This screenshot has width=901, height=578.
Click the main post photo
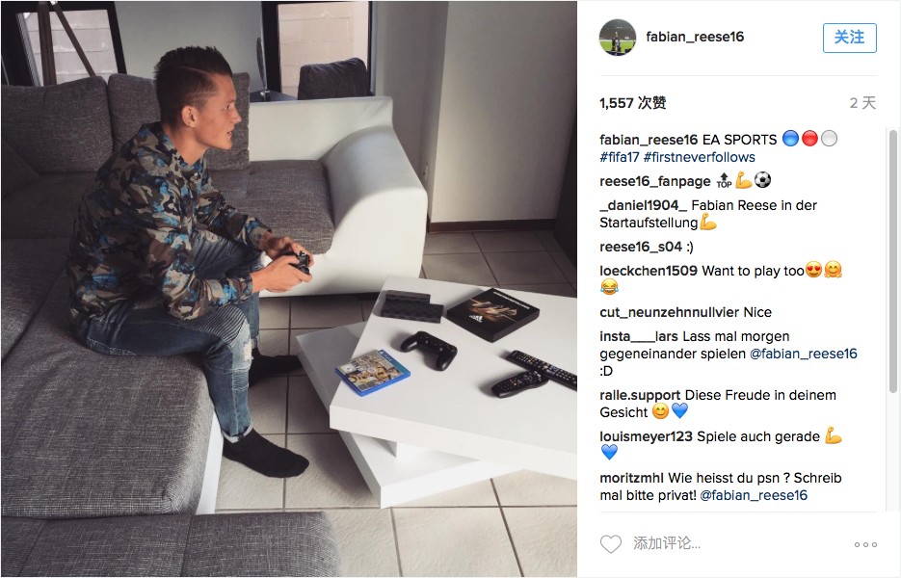click(289, 289)
